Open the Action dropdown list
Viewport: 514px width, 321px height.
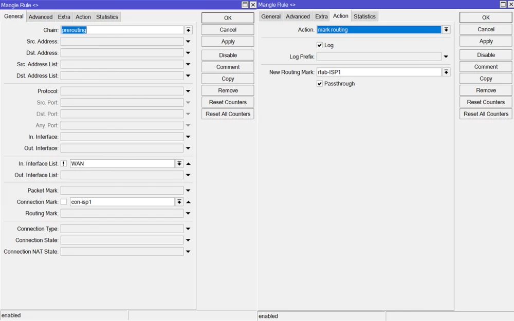tap(446, 30)
